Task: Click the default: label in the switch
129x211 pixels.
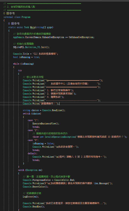Action: coord(33,154)
